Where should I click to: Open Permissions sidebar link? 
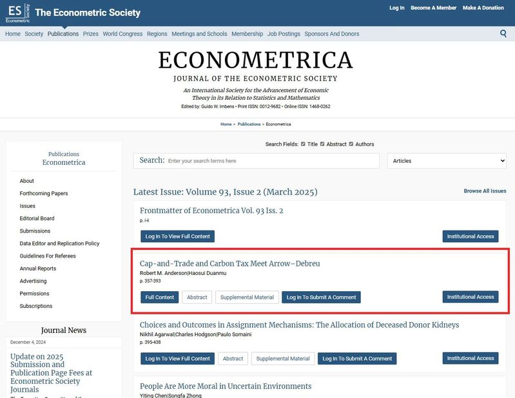35,293
